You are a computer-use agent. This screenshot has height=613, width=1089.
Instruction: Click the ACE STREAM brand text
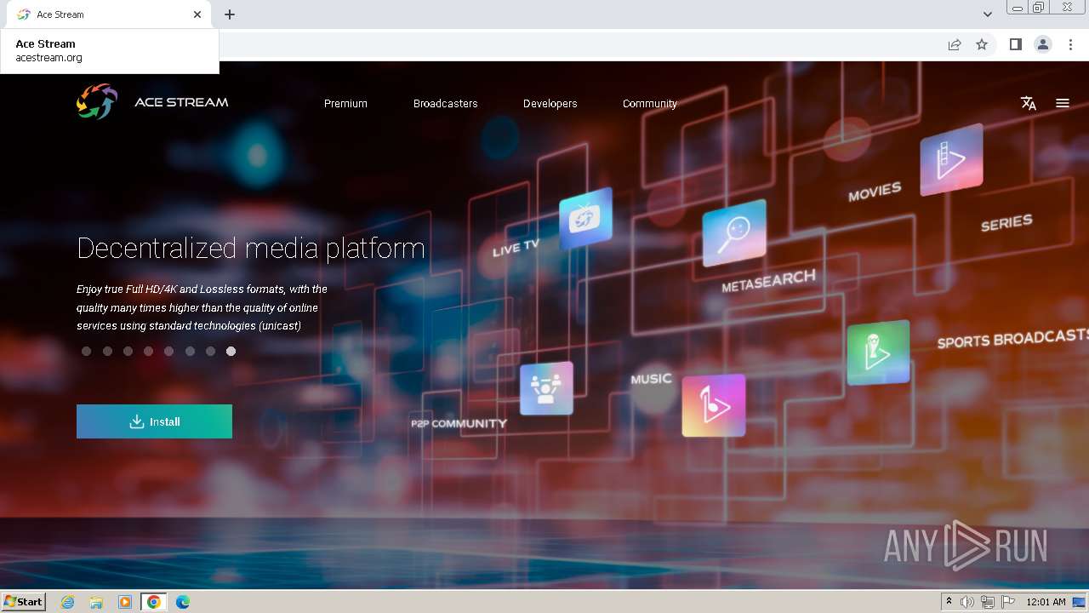tap(181, 102)
